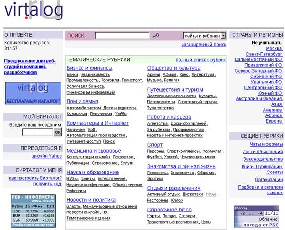285x230 pixels.
Task: Select Африка region
Action: pos(274,115)
